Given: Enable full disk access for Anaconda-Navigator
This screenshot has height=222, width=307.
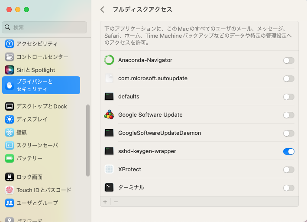Looking at the screenshot, I should pos(288,61).
